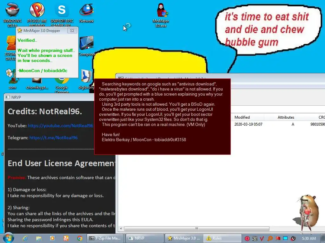Click the '1) Damage or loss:' line
The width and height of the screenshot is (325, 243).
click(27, 190)
